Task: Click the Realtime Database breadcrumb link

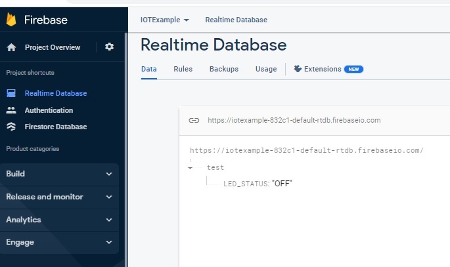Action: [x=236, y=20]
